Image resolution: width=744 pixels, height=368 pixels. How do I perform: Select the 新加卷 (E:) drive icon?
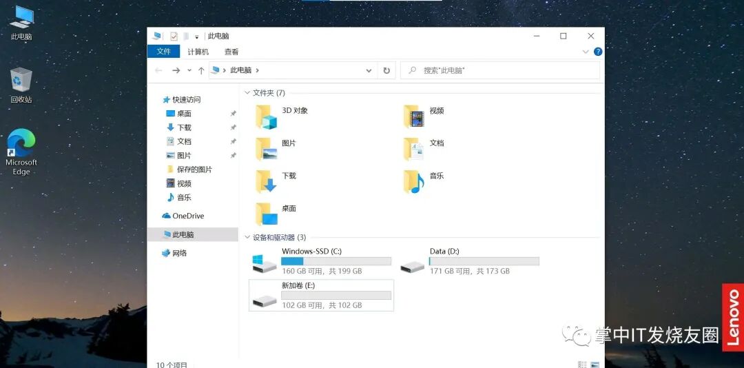coord(265,300)
